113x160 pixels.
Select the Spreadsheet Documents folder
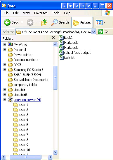coord(31,80)
